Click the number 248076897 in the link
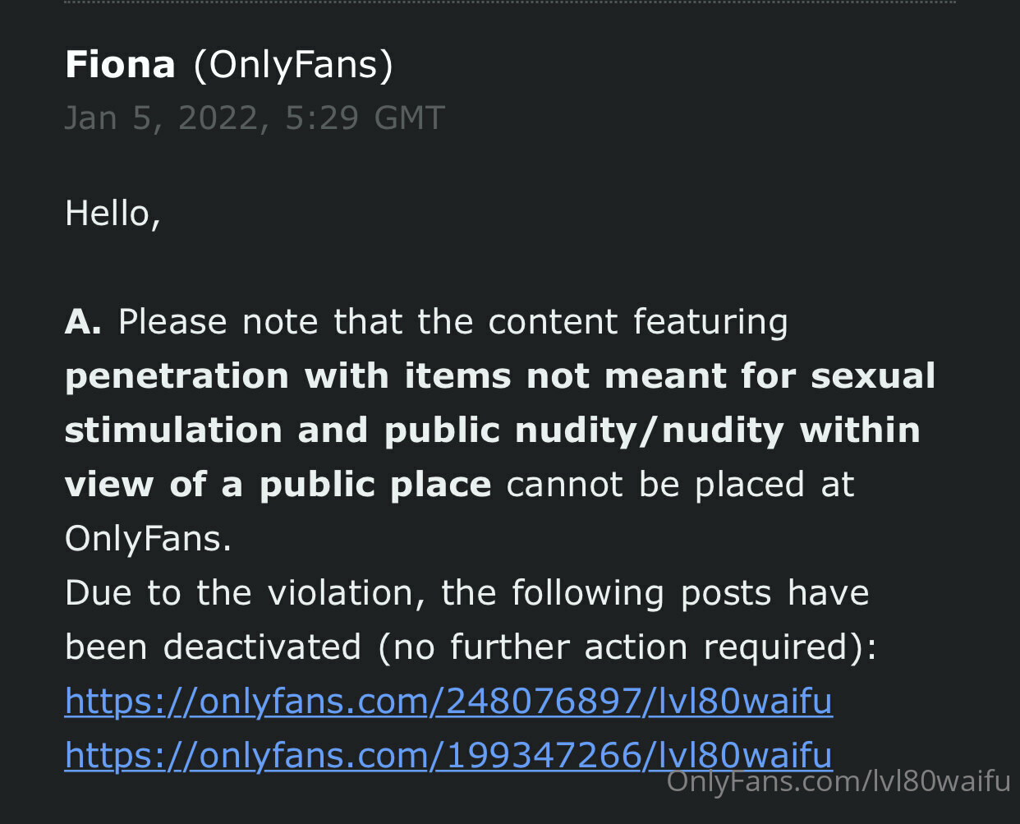The height and width of the screenshot is (824, 1020). [544, 702]
